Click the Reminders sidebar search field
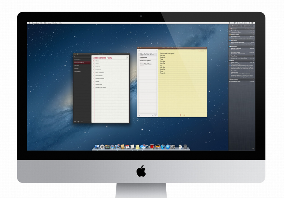The height and width of the screenshot is (198, 284). click(82, 56)
